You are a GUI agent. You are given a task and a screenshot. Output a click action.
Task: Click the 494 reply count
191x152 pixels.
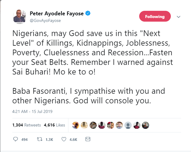coord(25,140)
